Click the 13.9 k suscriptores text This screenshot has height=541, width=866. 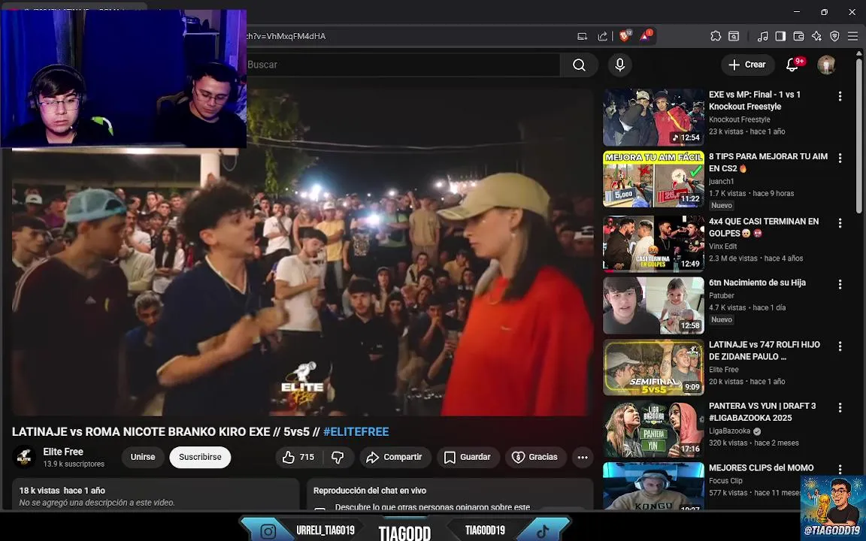coord(74,464)
